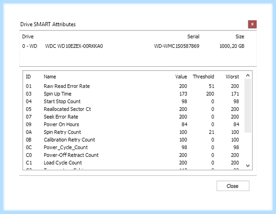This screenshot has height=214, width=276.
Task: Select the Power On Hours row
Action: (132, 124)
